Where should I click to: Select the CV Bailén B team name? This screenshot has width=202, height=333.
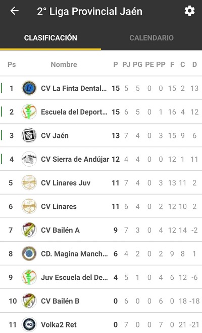click(60, 301)
